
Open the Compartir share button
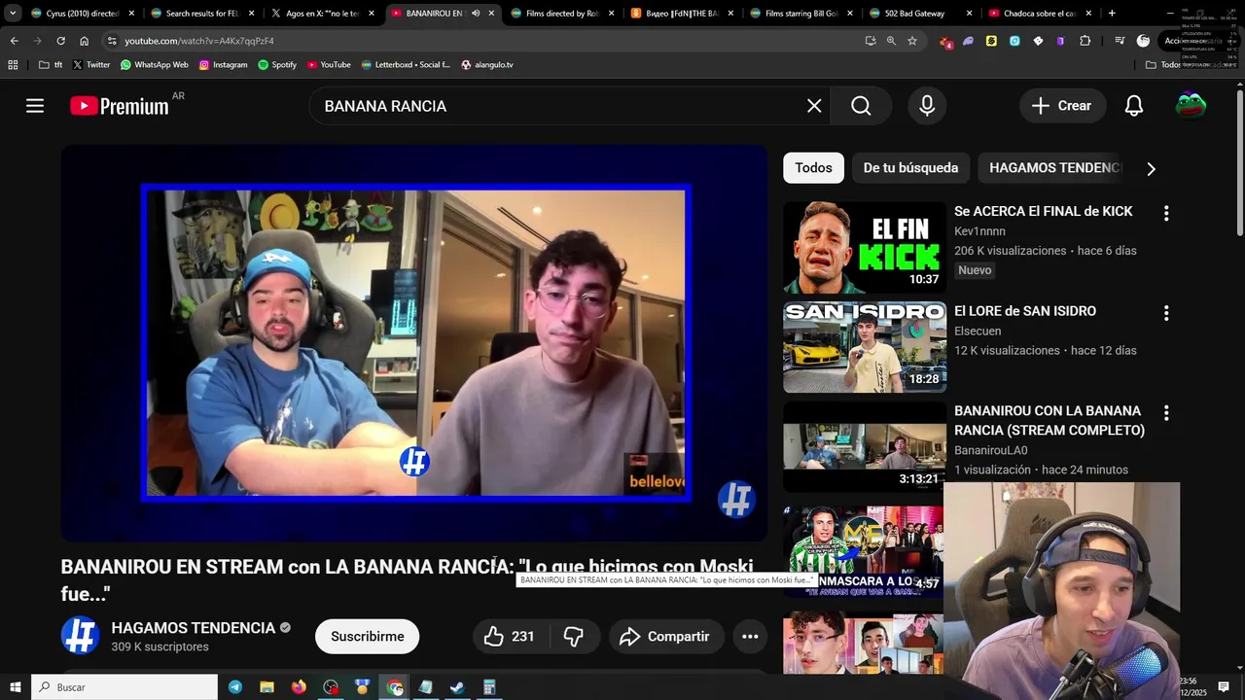(666, 637)
